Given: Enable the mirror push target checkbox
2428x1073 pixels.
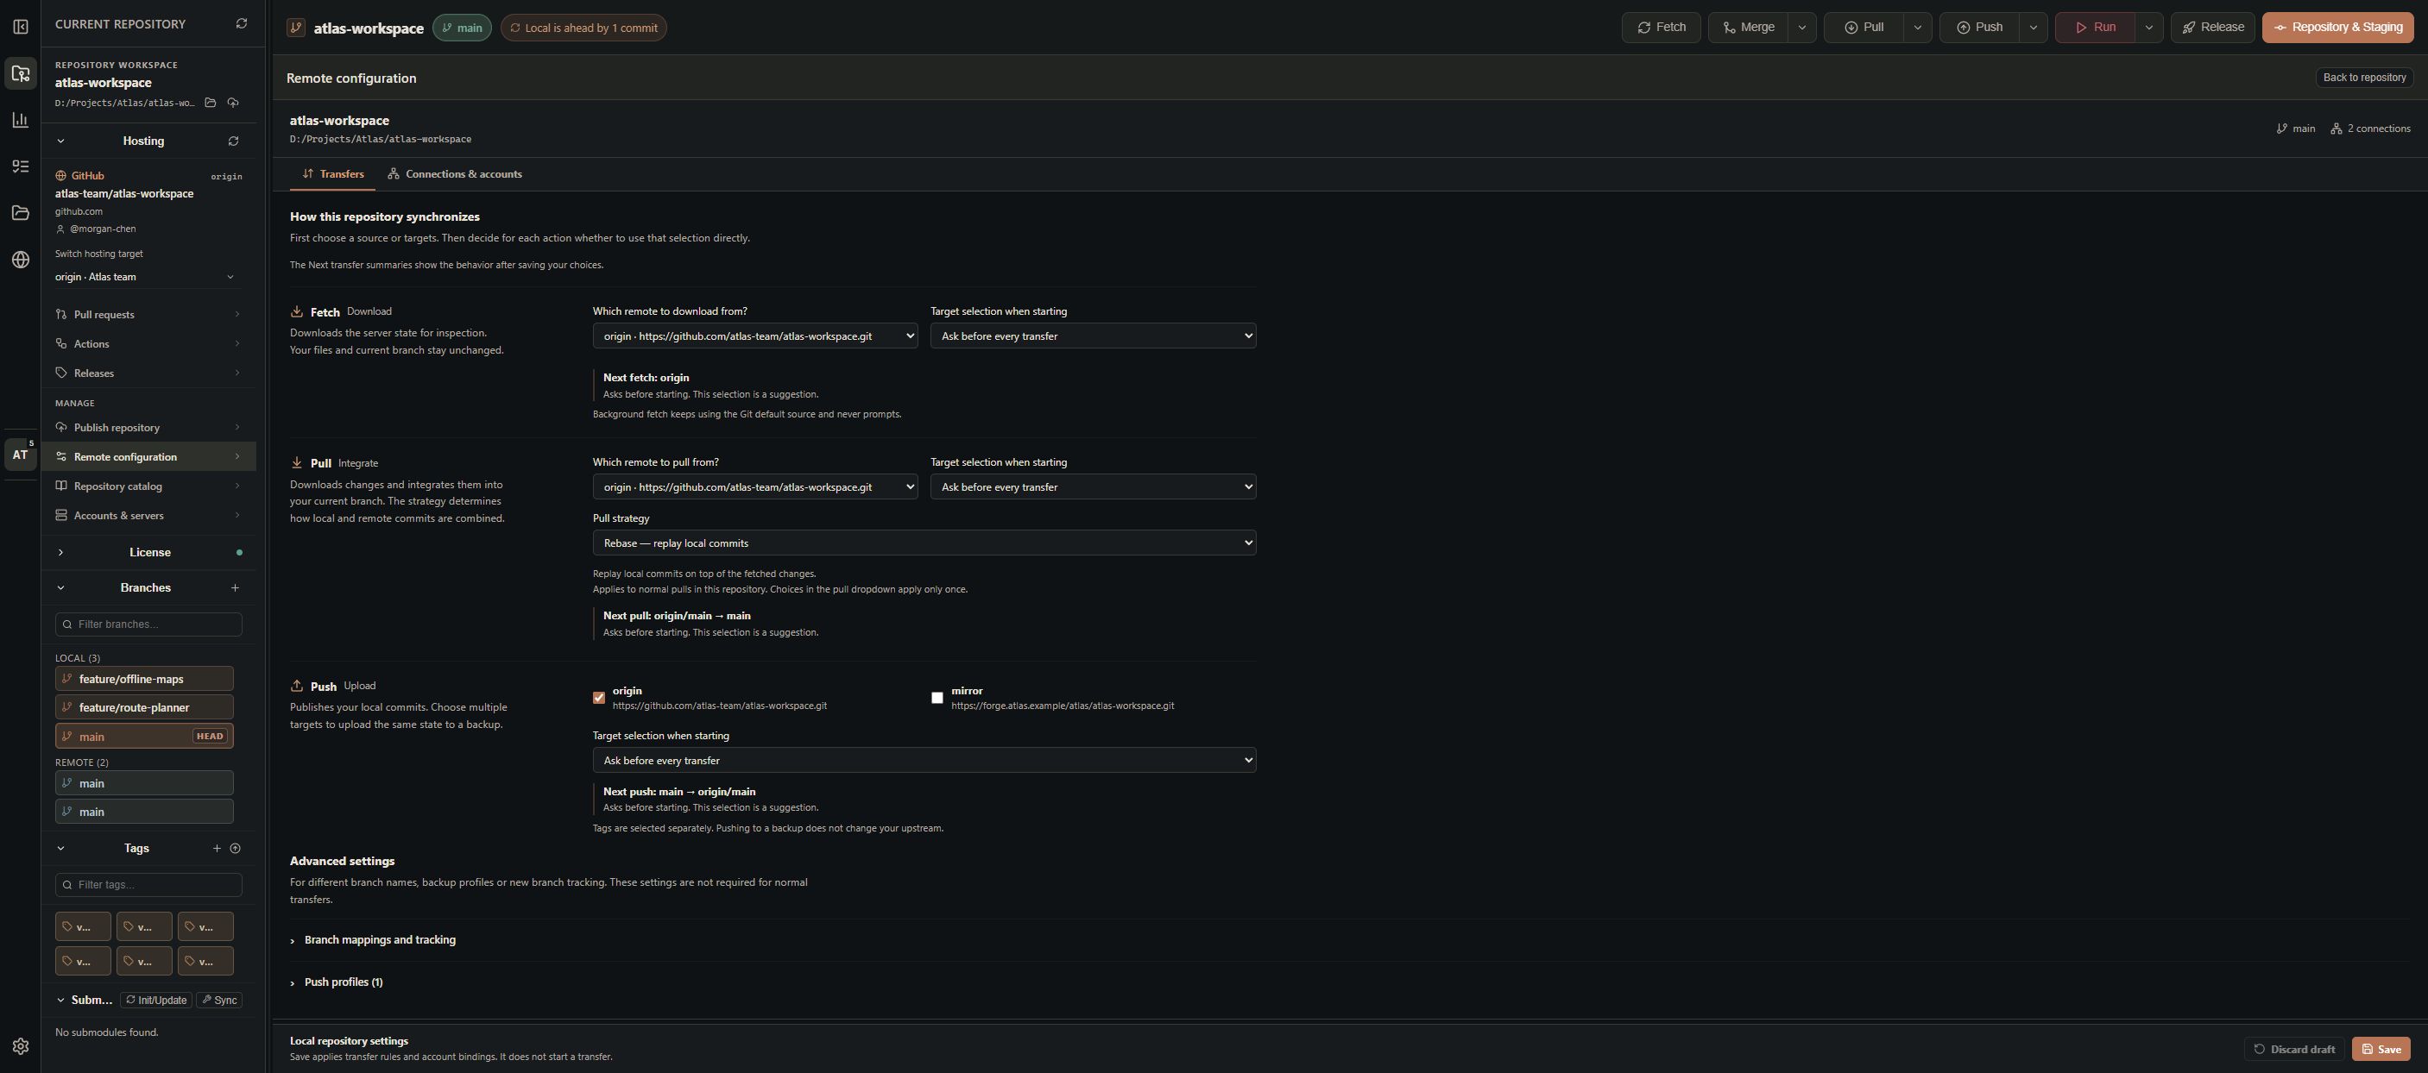Looking at the screenshot, I should (x=937, y=698).
